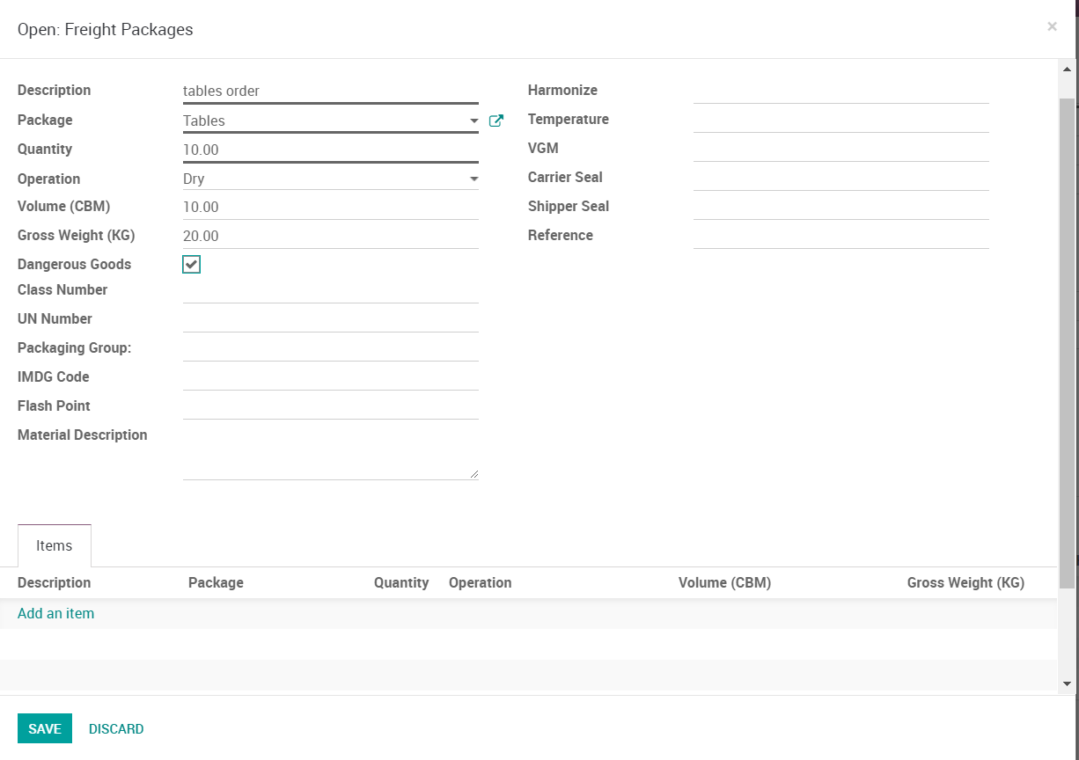Focus the Quantity field
Image resolution: width=1079 pixels, height=760 pixels.
click(x=330, y=150)
